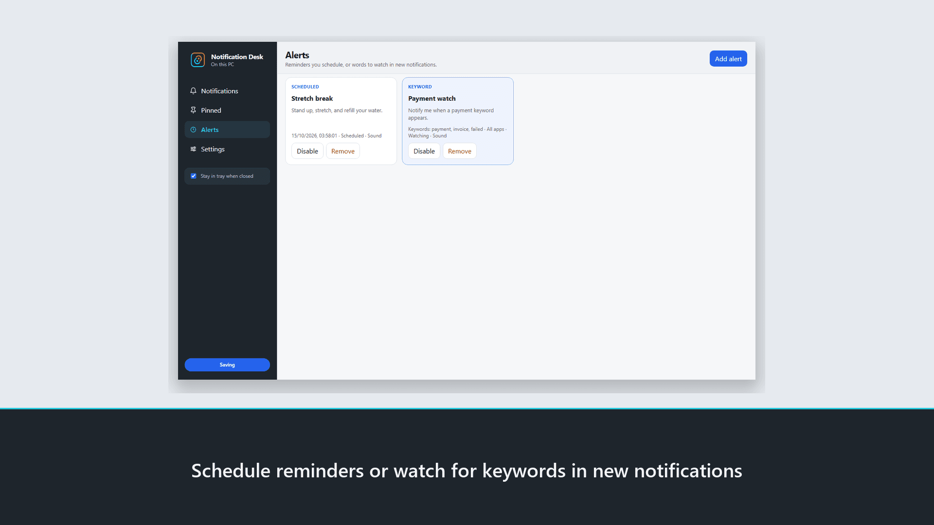Click the KEYWORD label on card
This screenshot has width=934, height=525.
coord(420,87)
